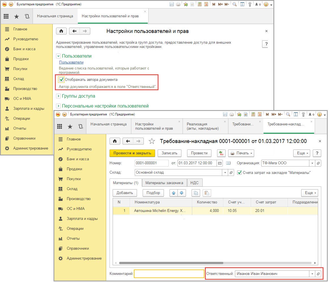This screenshot has width=332, height=282.
Task: Click Записать button
Action: 169,153
